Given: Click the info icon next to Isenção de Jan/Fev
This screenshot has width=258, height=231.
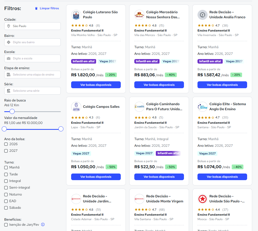Looking at the screenshot, I should 43,224.
